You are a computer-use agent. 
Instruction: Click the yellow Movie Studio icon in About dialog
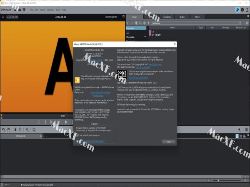(77, 80)
